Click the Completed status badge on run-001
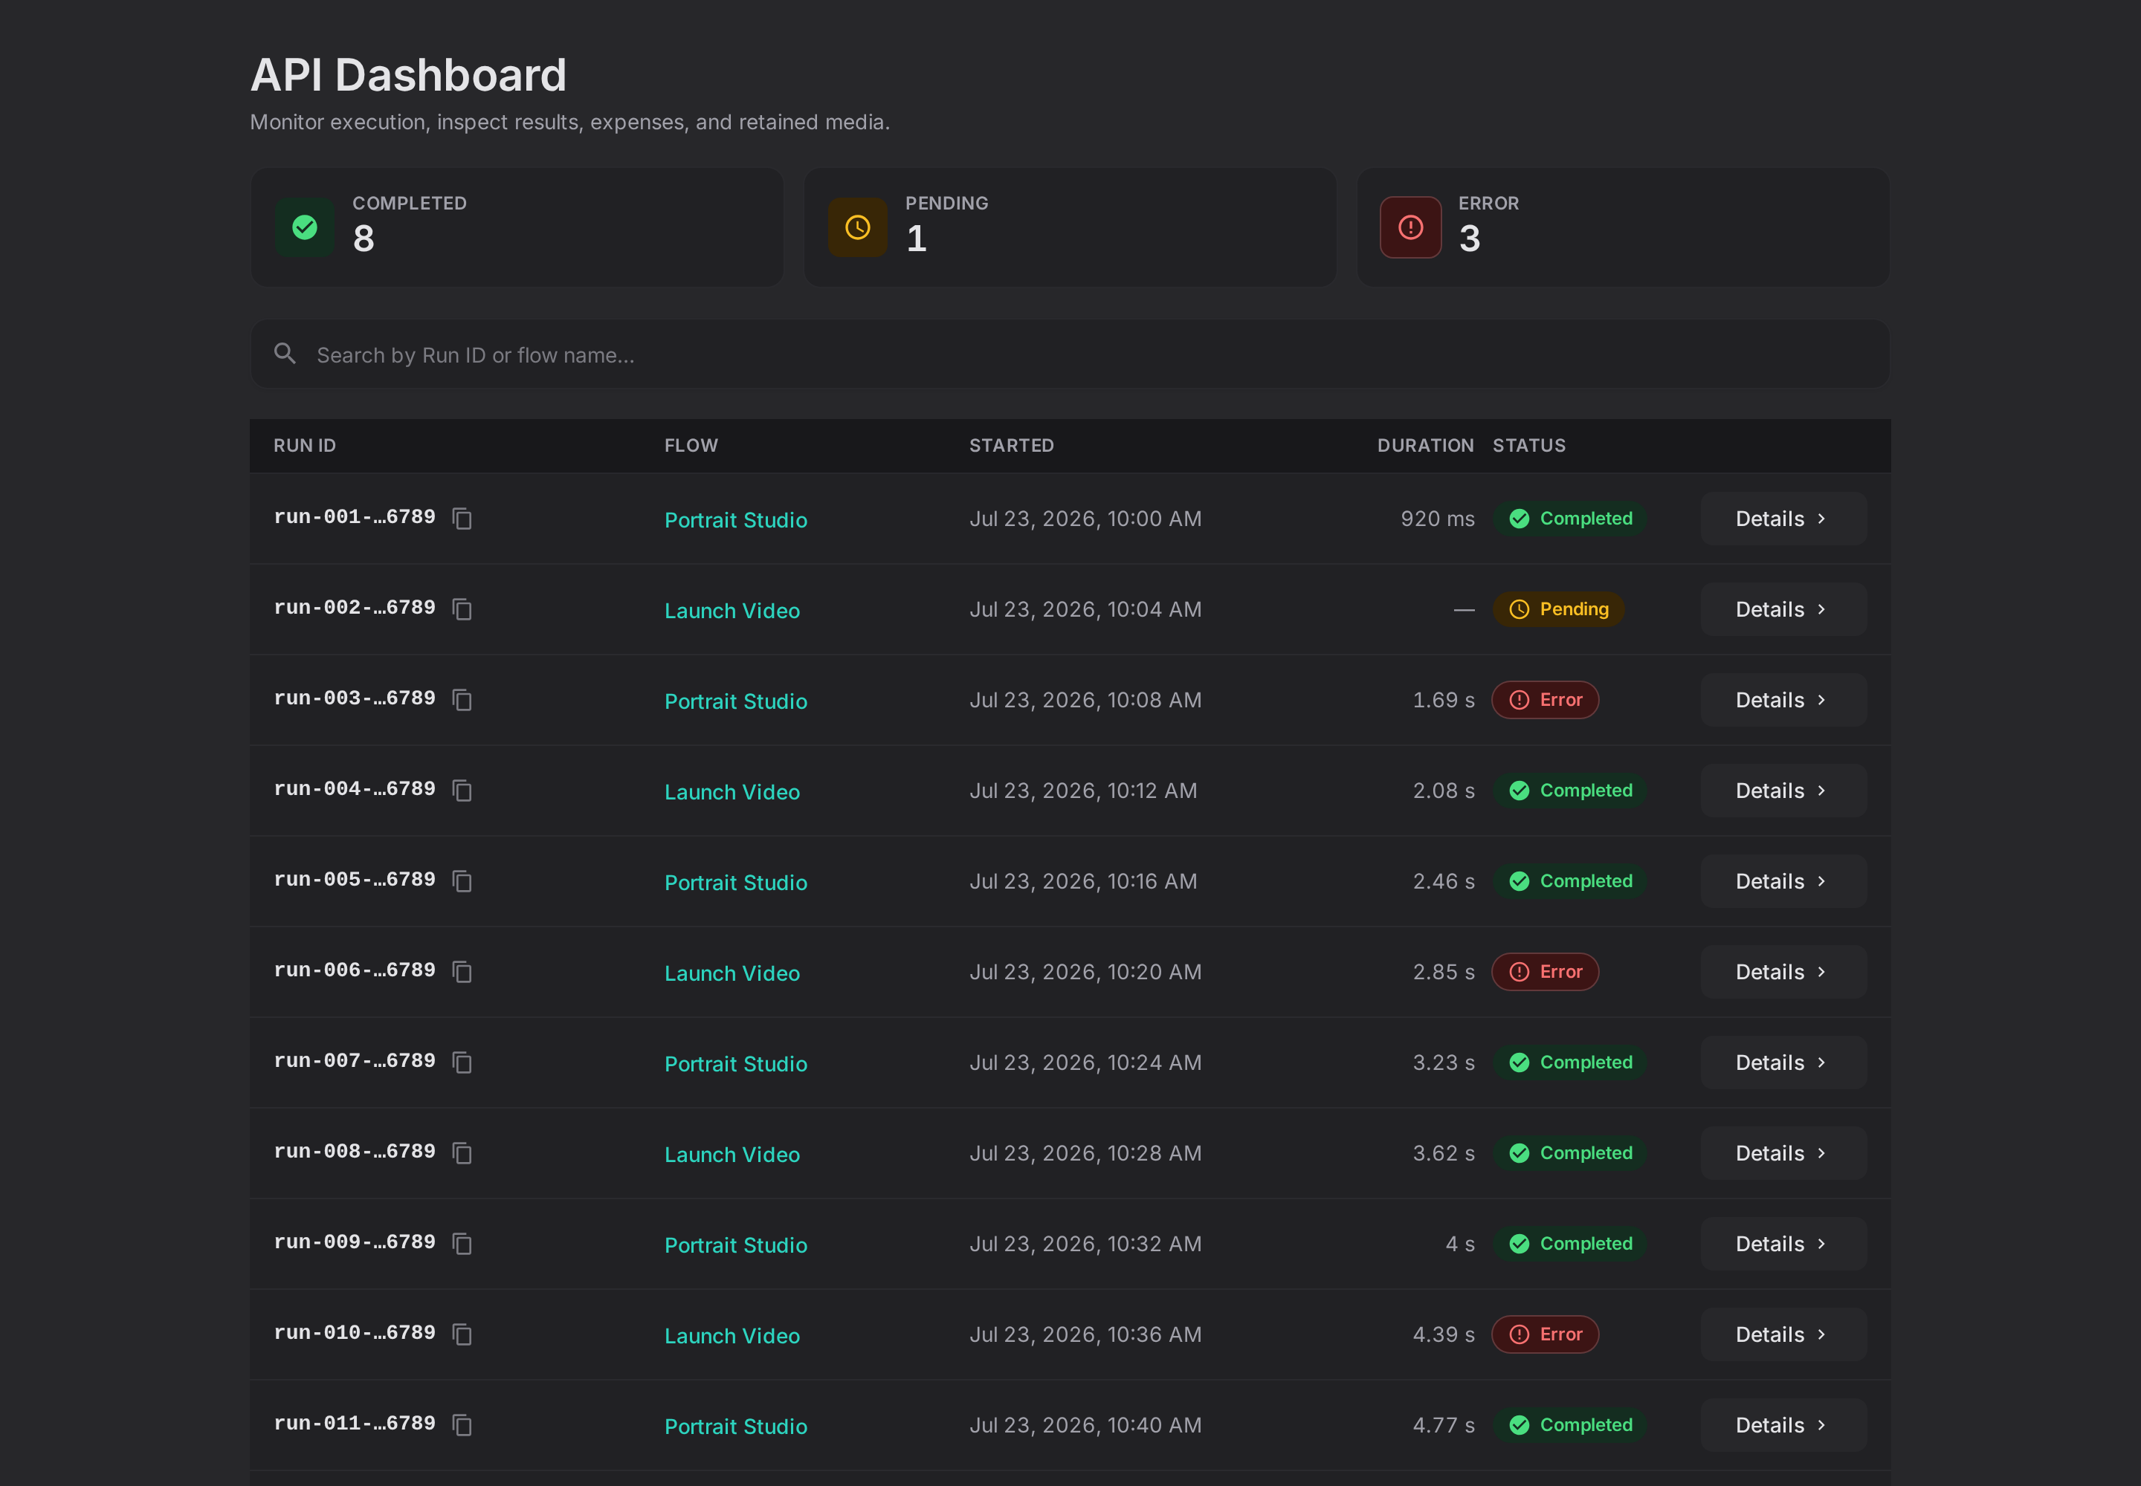 click(x=1570, y=519)
